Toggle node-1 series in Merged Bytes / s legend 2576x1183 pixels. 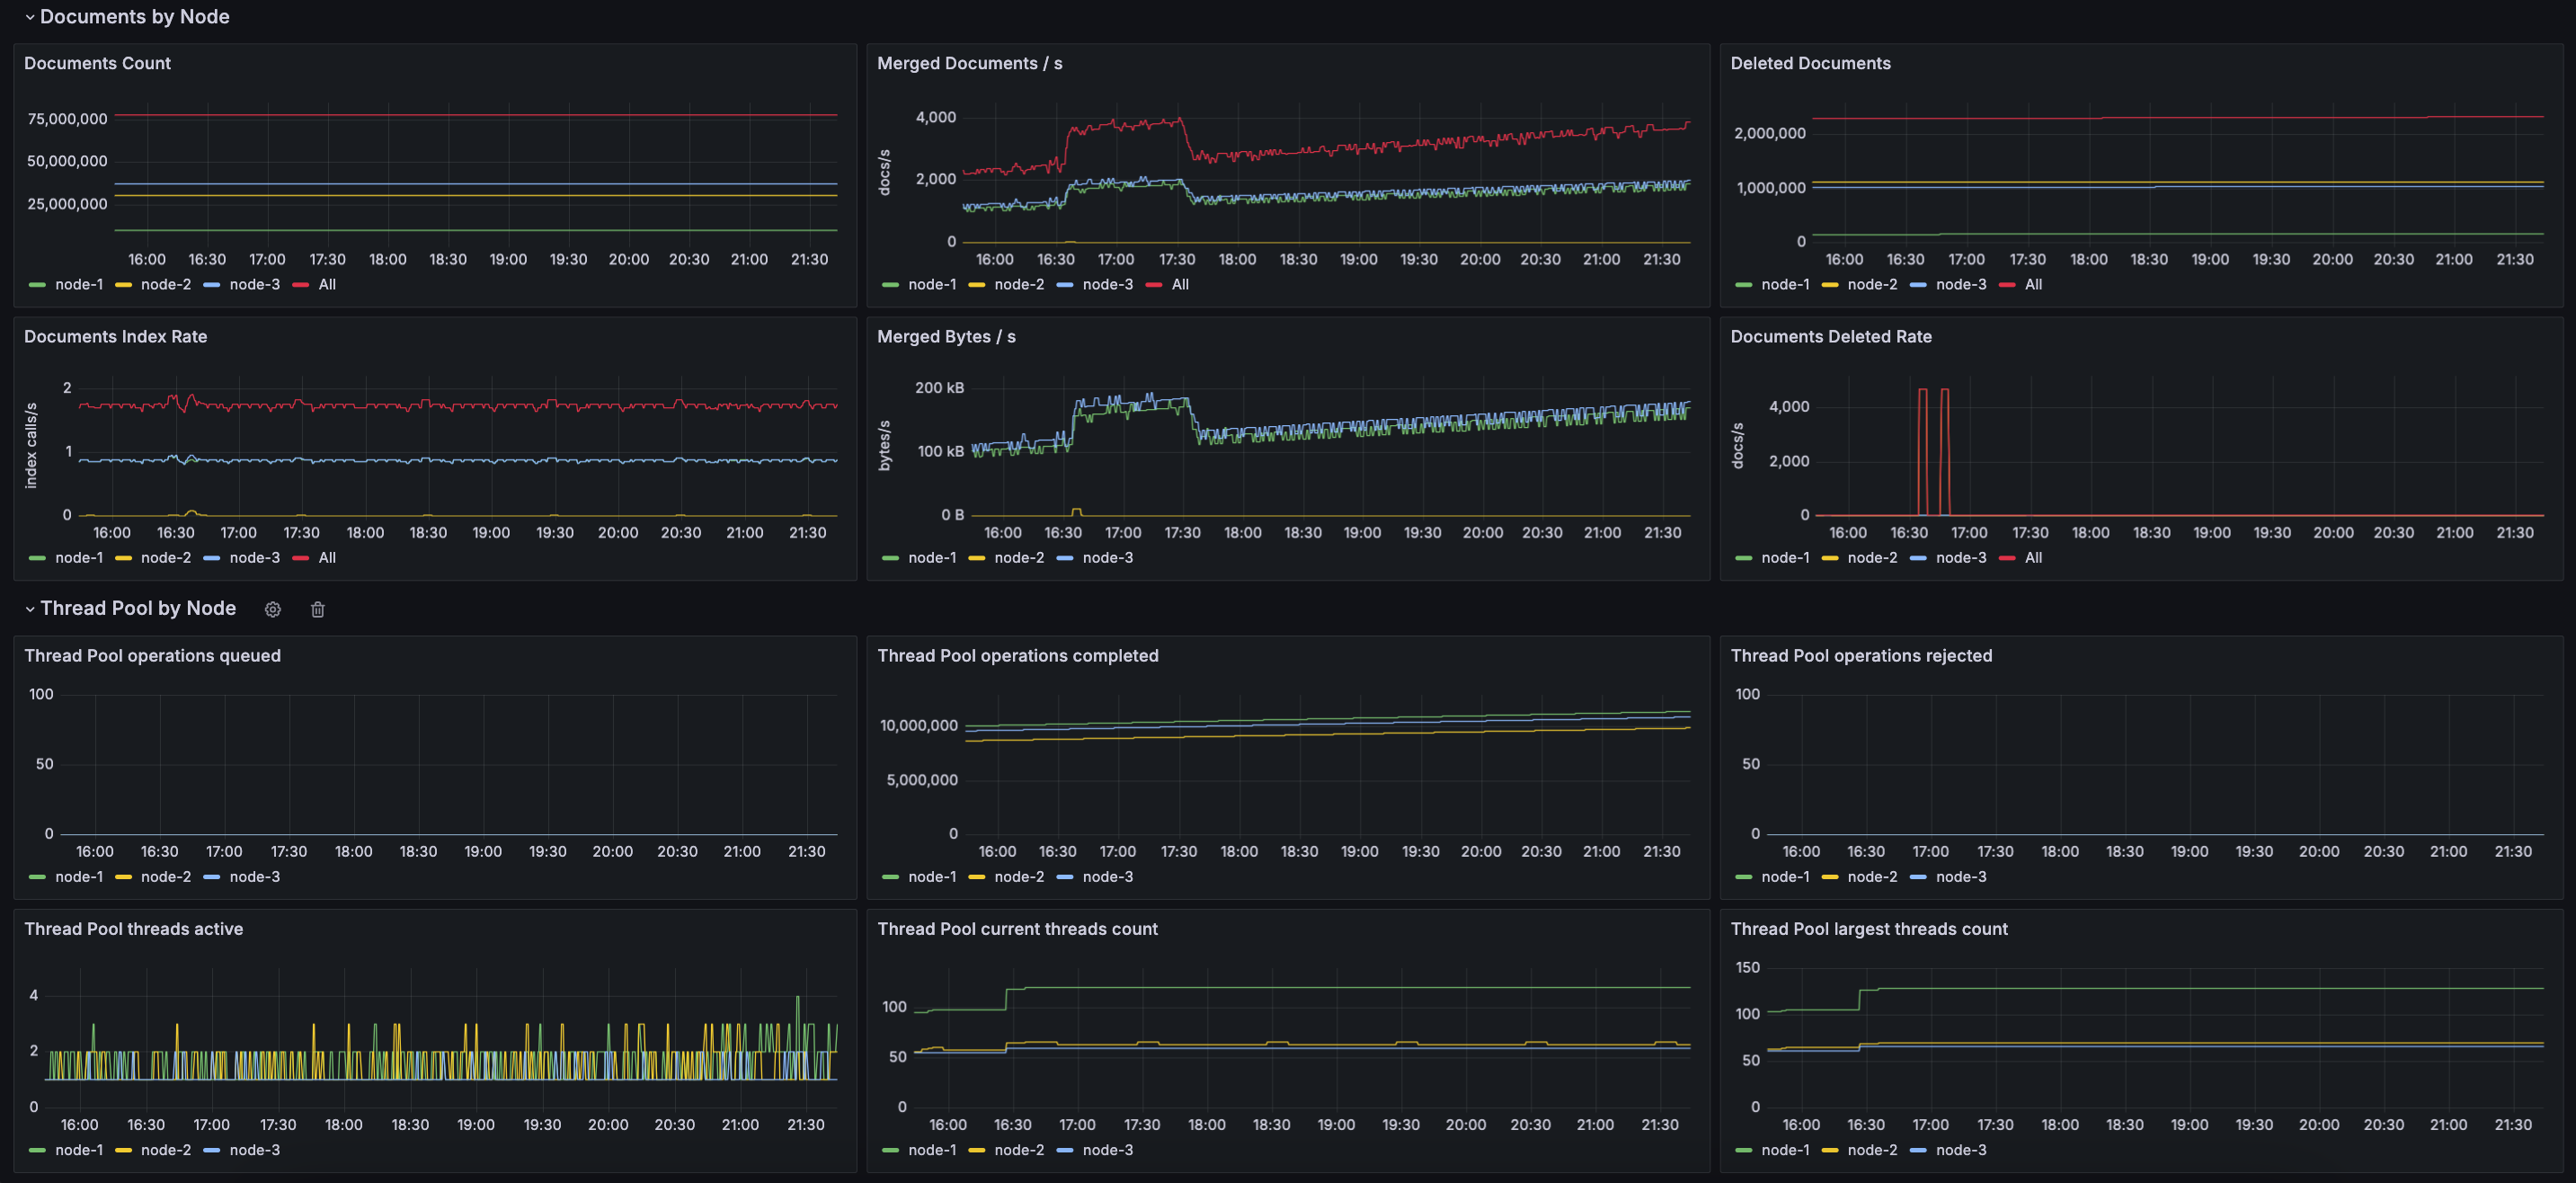[x=932, y=558]
